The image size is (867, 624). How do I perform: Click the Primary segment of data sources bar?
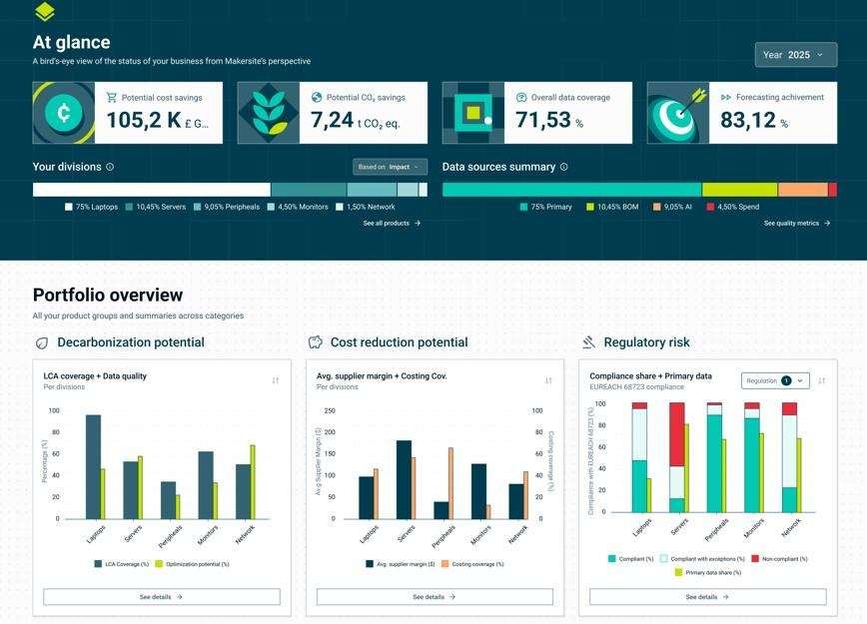pyautogui.click(x=571, y=190)
